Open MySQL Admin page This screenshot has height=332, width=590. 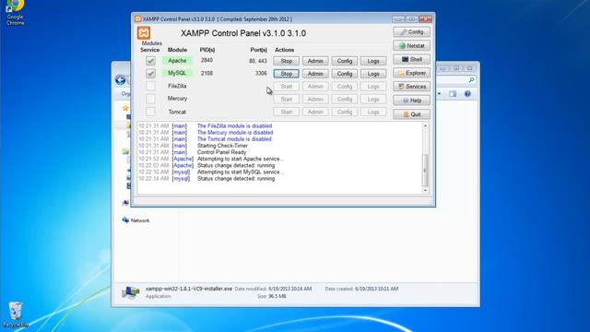point(315,74)
